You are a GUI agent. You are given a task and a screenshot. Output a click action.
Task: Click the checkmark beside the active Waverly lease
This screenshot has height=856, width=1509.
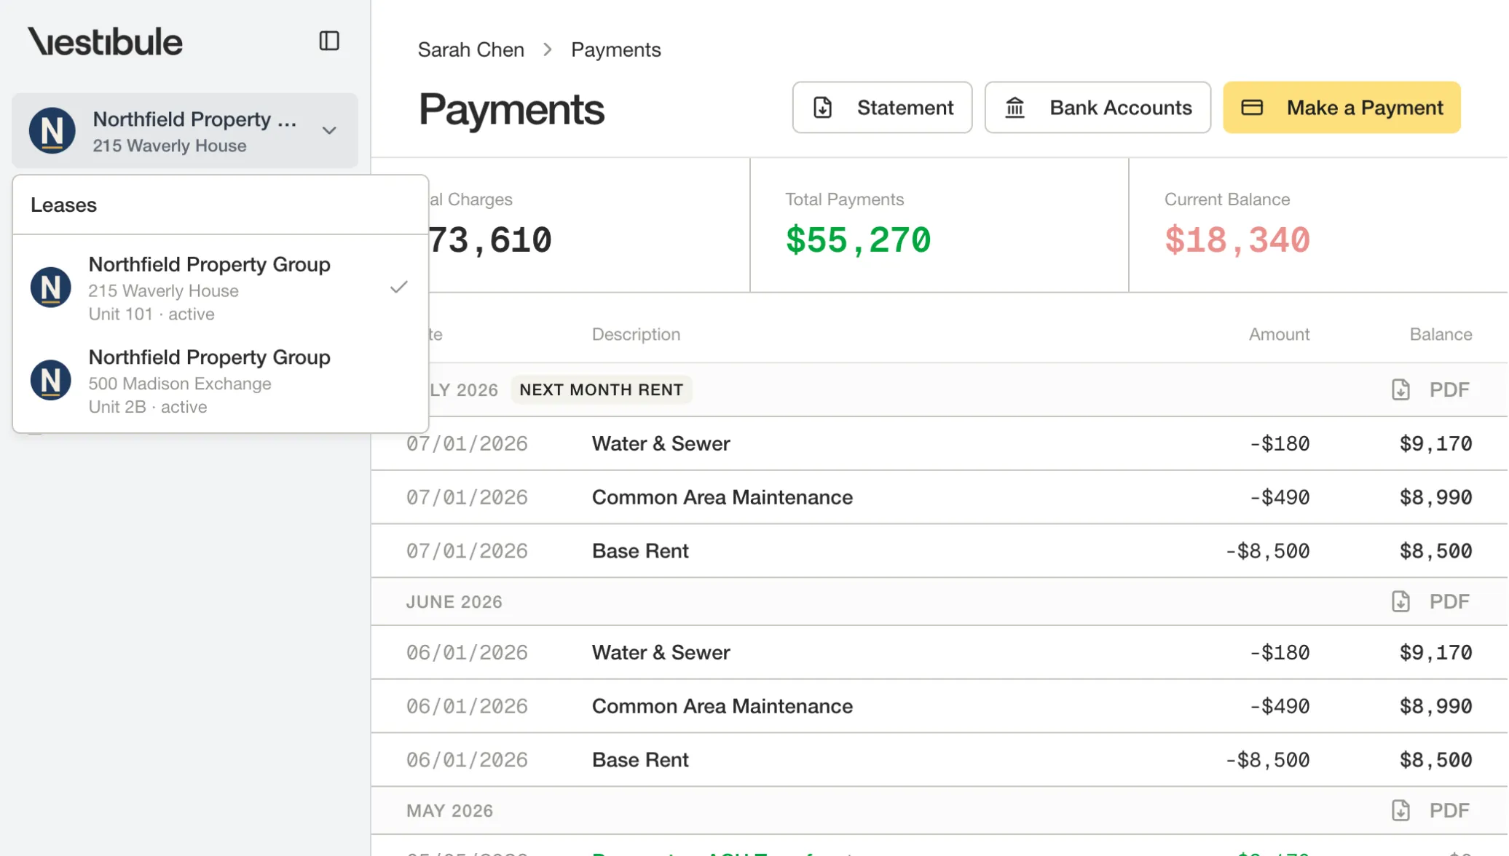coord(398,287)
